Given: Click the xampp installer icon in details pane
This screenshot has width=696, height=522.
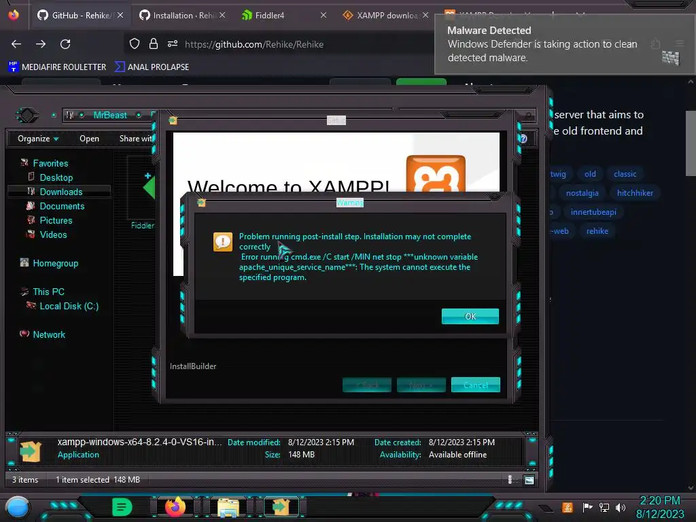Looking at the screenshot, I should [30, 450].
